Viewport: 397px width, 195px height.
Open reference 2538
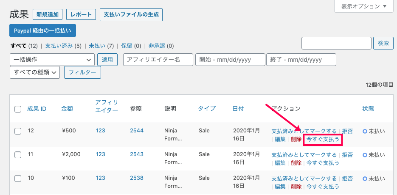[137, 178]
